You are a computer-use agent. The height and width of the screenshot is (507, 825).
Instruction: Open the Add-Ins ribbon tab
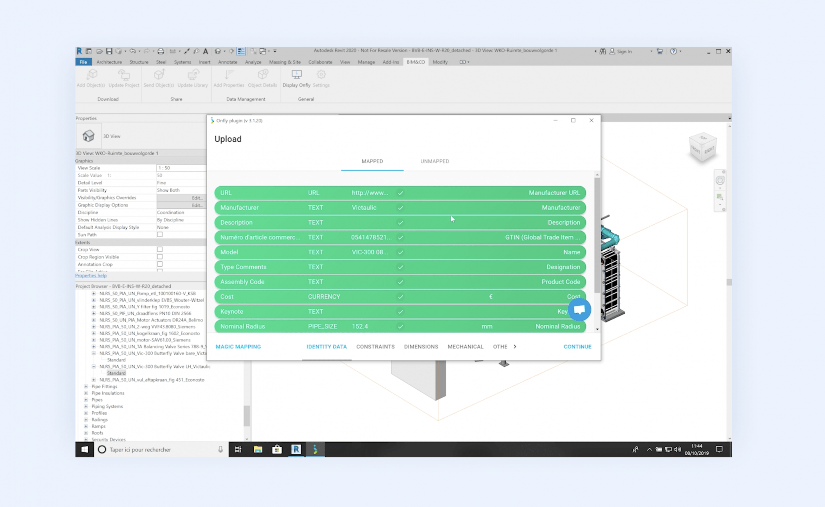tap(390, 62)
